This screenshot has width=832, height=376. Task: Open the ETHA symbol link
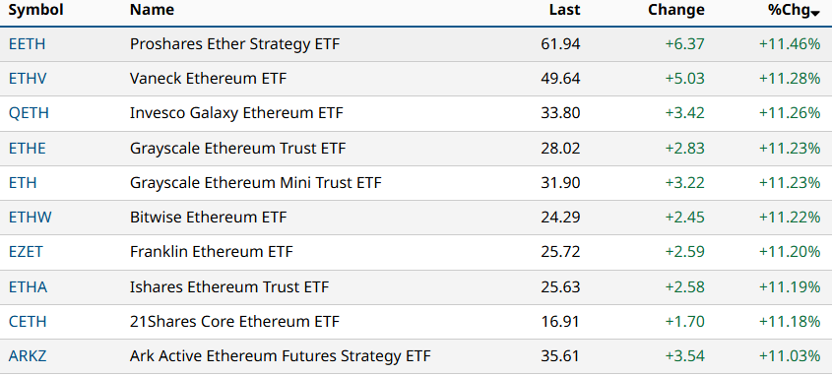(29, 286)
